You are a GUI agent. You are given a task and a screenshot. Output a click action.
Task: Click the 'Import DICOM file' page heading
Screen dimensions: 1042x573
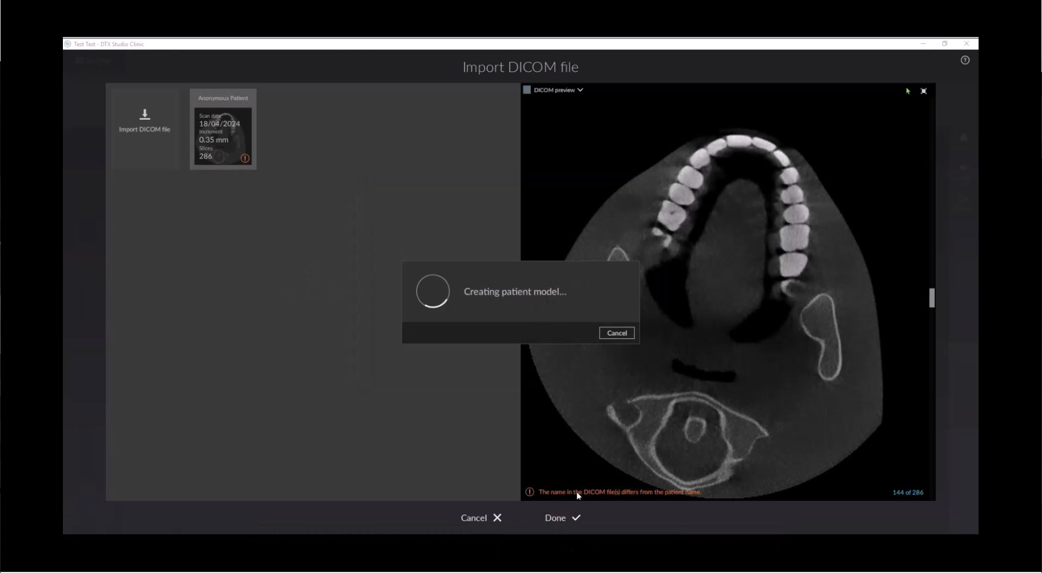[x=520, y=67]
